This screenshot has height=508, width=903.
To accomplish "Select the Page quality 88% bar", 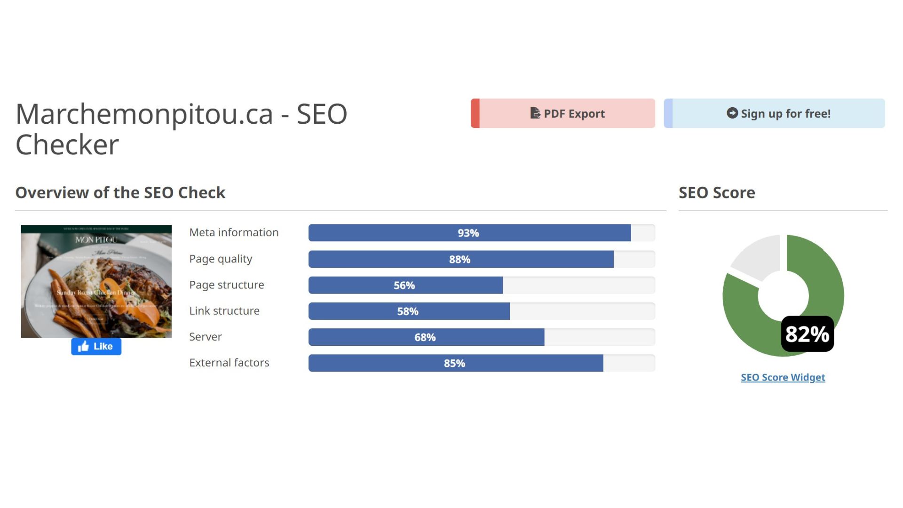I will pyautogui.click(x=460, y=259).
